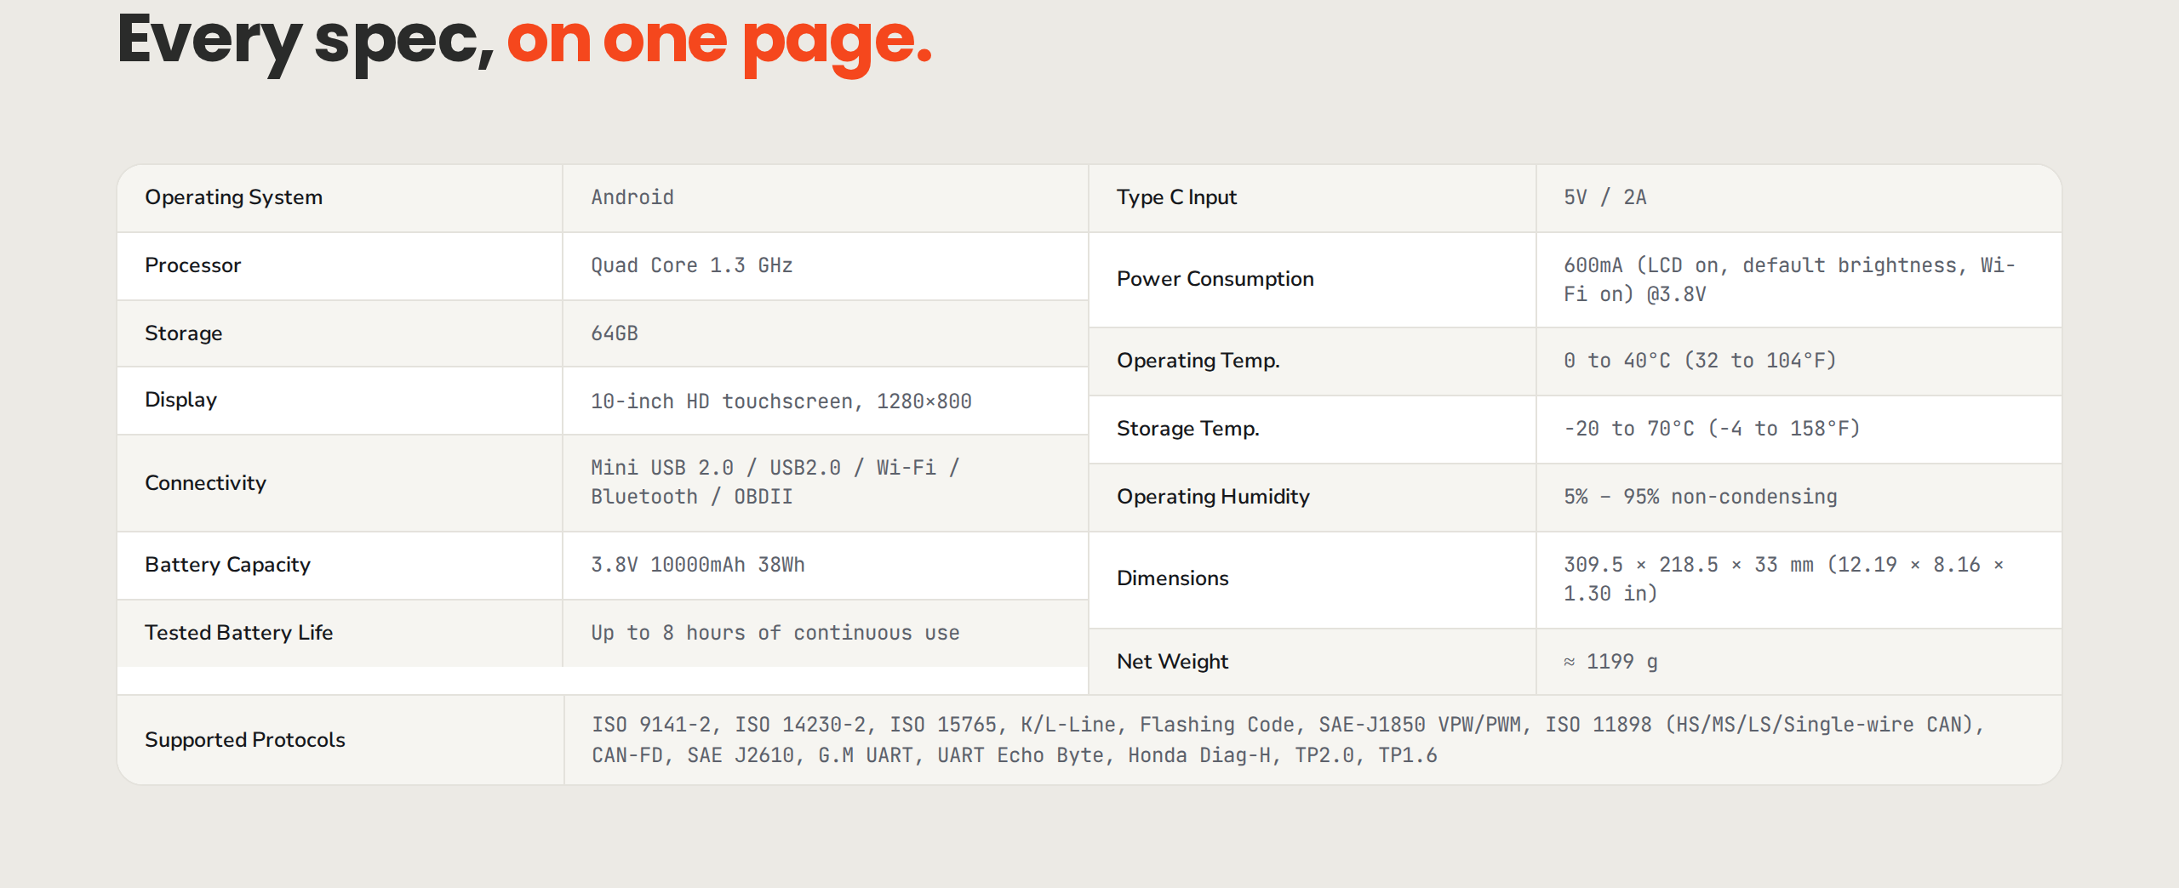Click the '3.8V 10000mAh 38Wh' value
This screenshot has height=888, width=2179.
(698, 565)
